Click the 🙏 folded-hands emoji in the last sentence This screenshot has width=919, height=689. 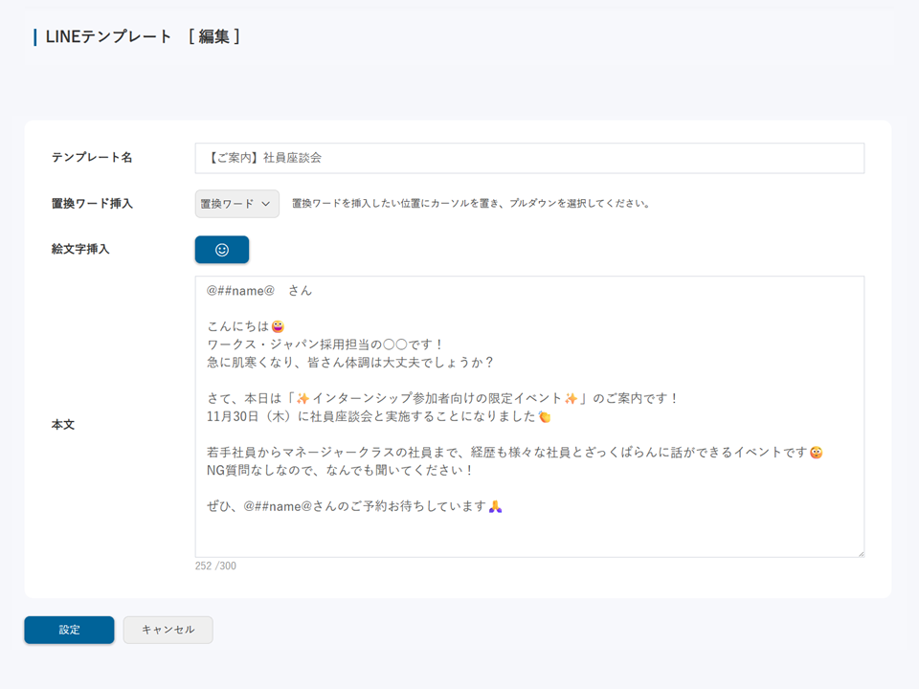[495, 504]
